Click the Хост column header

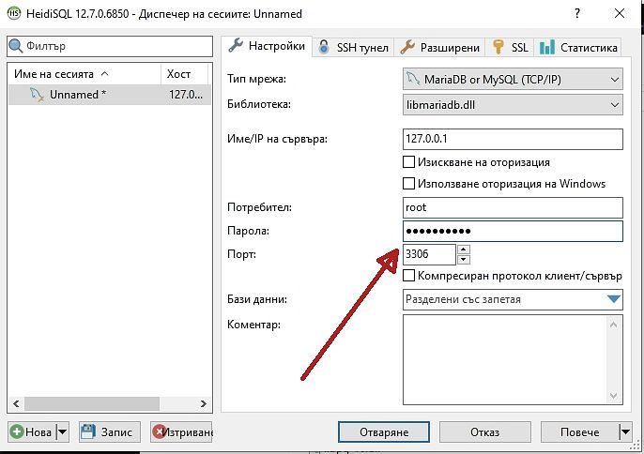point(185,74)
